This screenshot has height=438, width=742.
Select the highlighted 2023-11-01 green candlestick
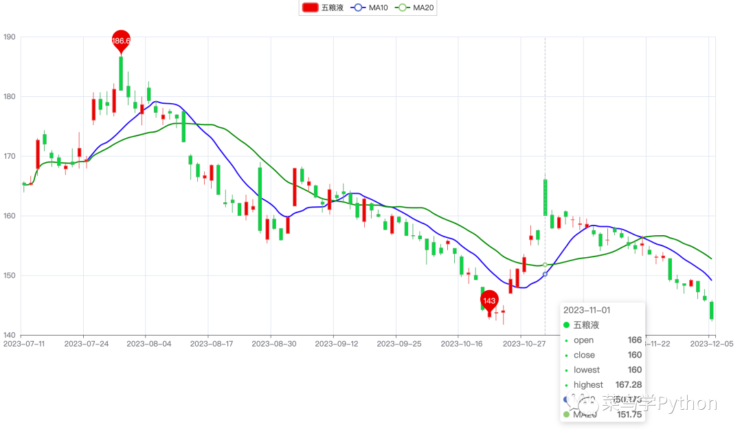coord(545,197)
